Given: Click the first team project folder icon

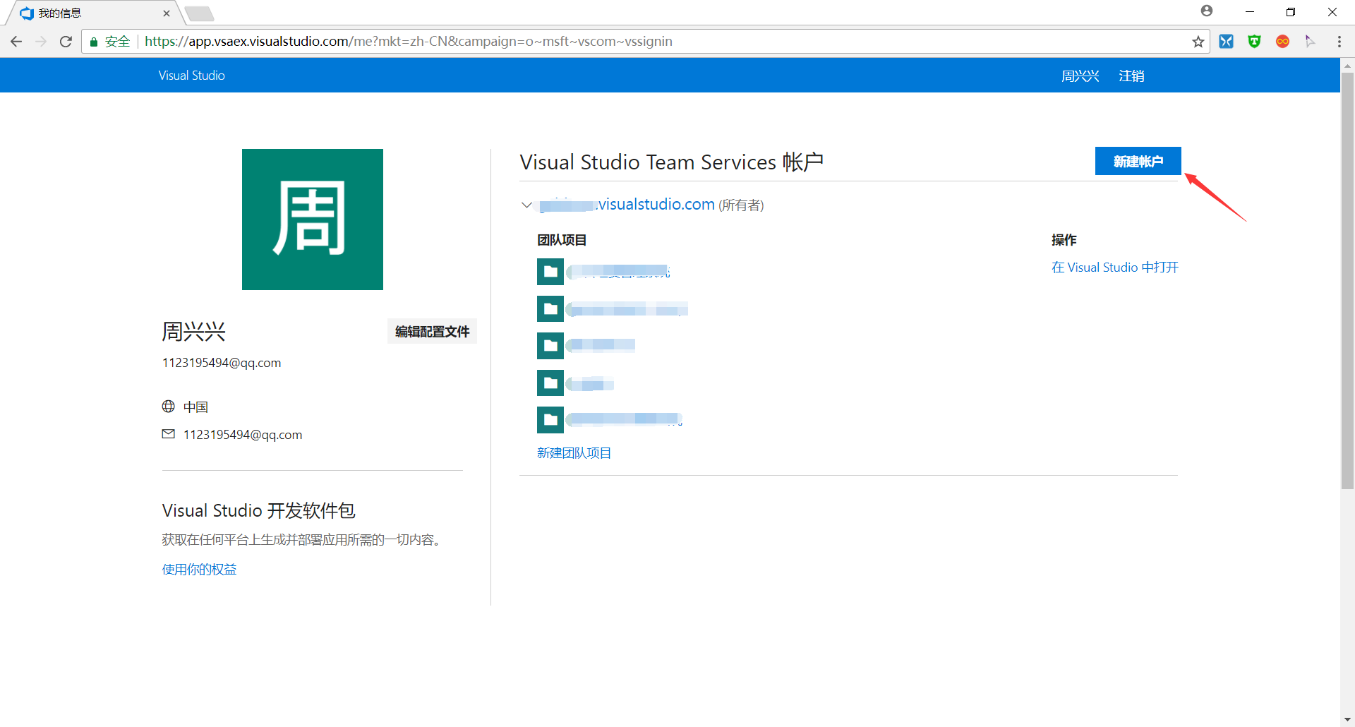Looking at the screenshot, I should coord(550,272).
